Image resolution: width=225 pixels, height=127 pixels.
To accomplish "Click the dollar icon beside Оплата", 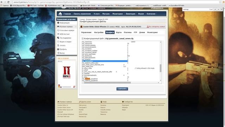I will point(58,45).
